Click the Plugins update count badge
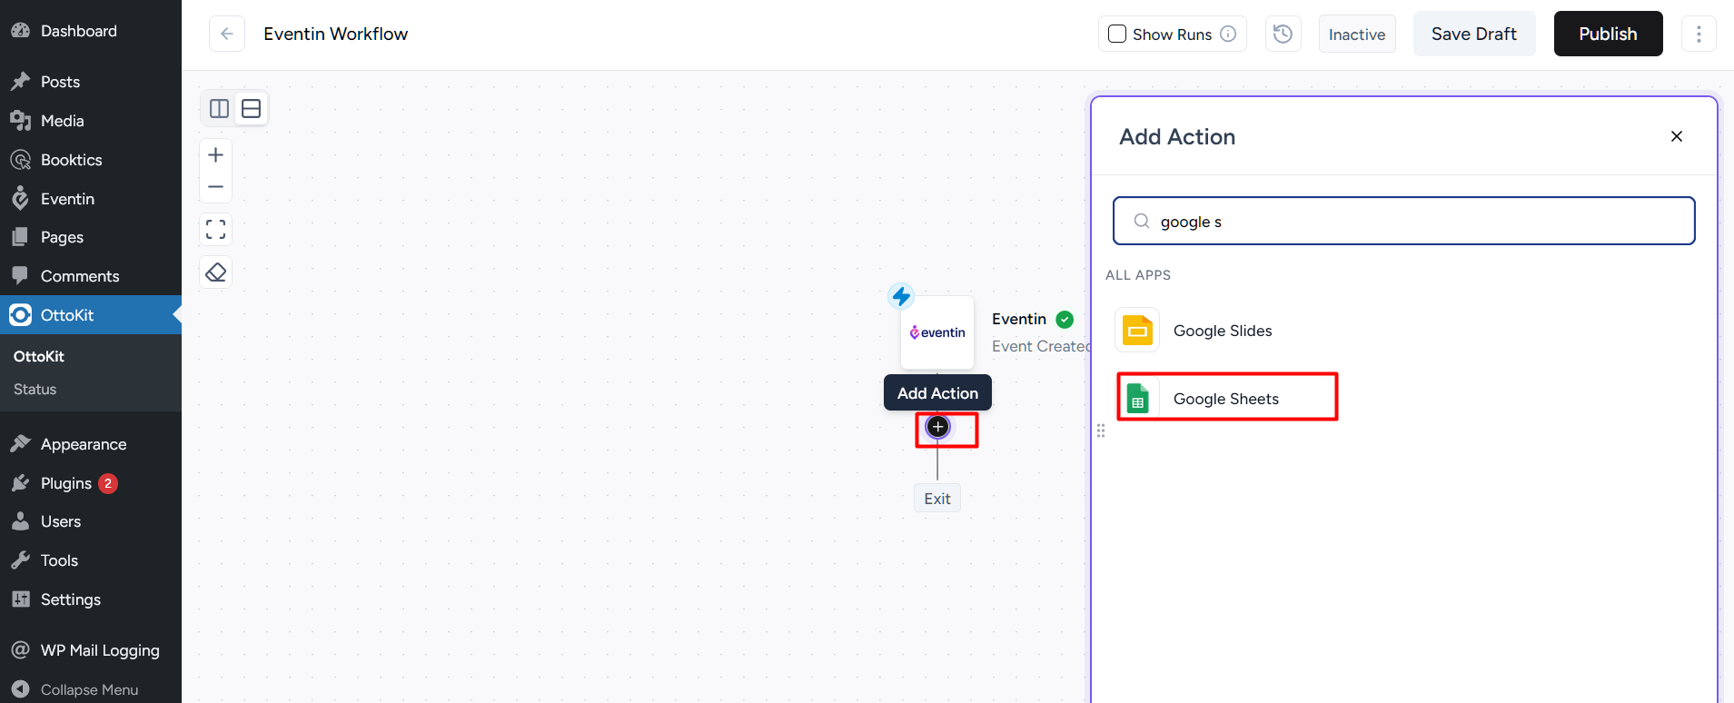 coord(108,483)
